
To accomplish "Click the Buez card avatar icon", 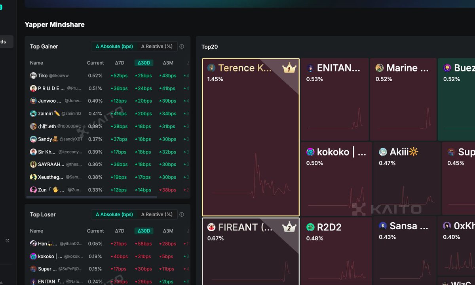I will coord(447,68).
